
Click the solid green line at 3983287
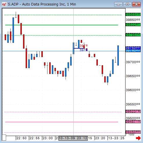pyautogui.click(x=62, y=25)
